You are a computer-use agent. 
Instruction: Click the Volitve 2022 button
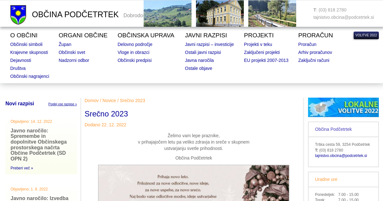pyautogui.click(x=366, y=35)
